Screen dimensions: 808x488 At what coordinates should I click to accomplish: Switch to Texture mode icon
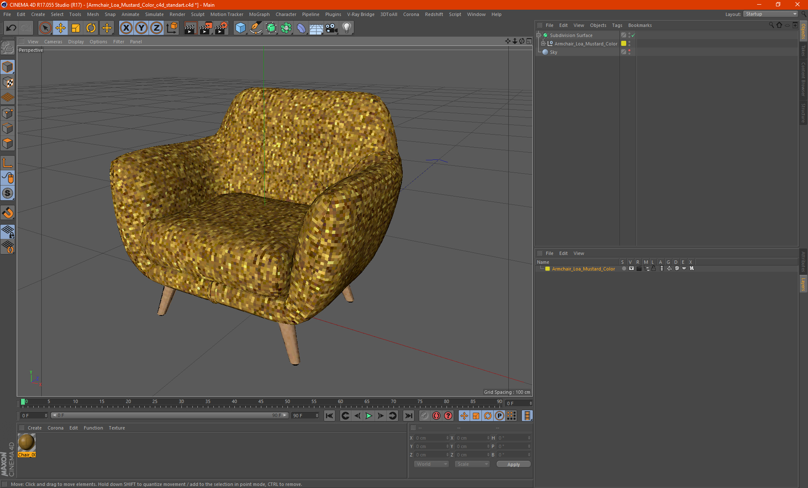click(8, 82)
